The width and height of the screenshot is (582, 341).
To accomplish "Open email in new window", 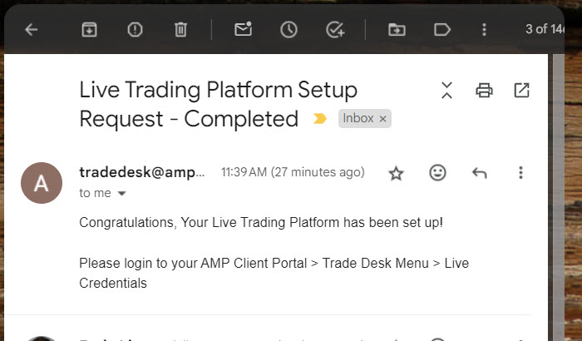I will 521,90.
